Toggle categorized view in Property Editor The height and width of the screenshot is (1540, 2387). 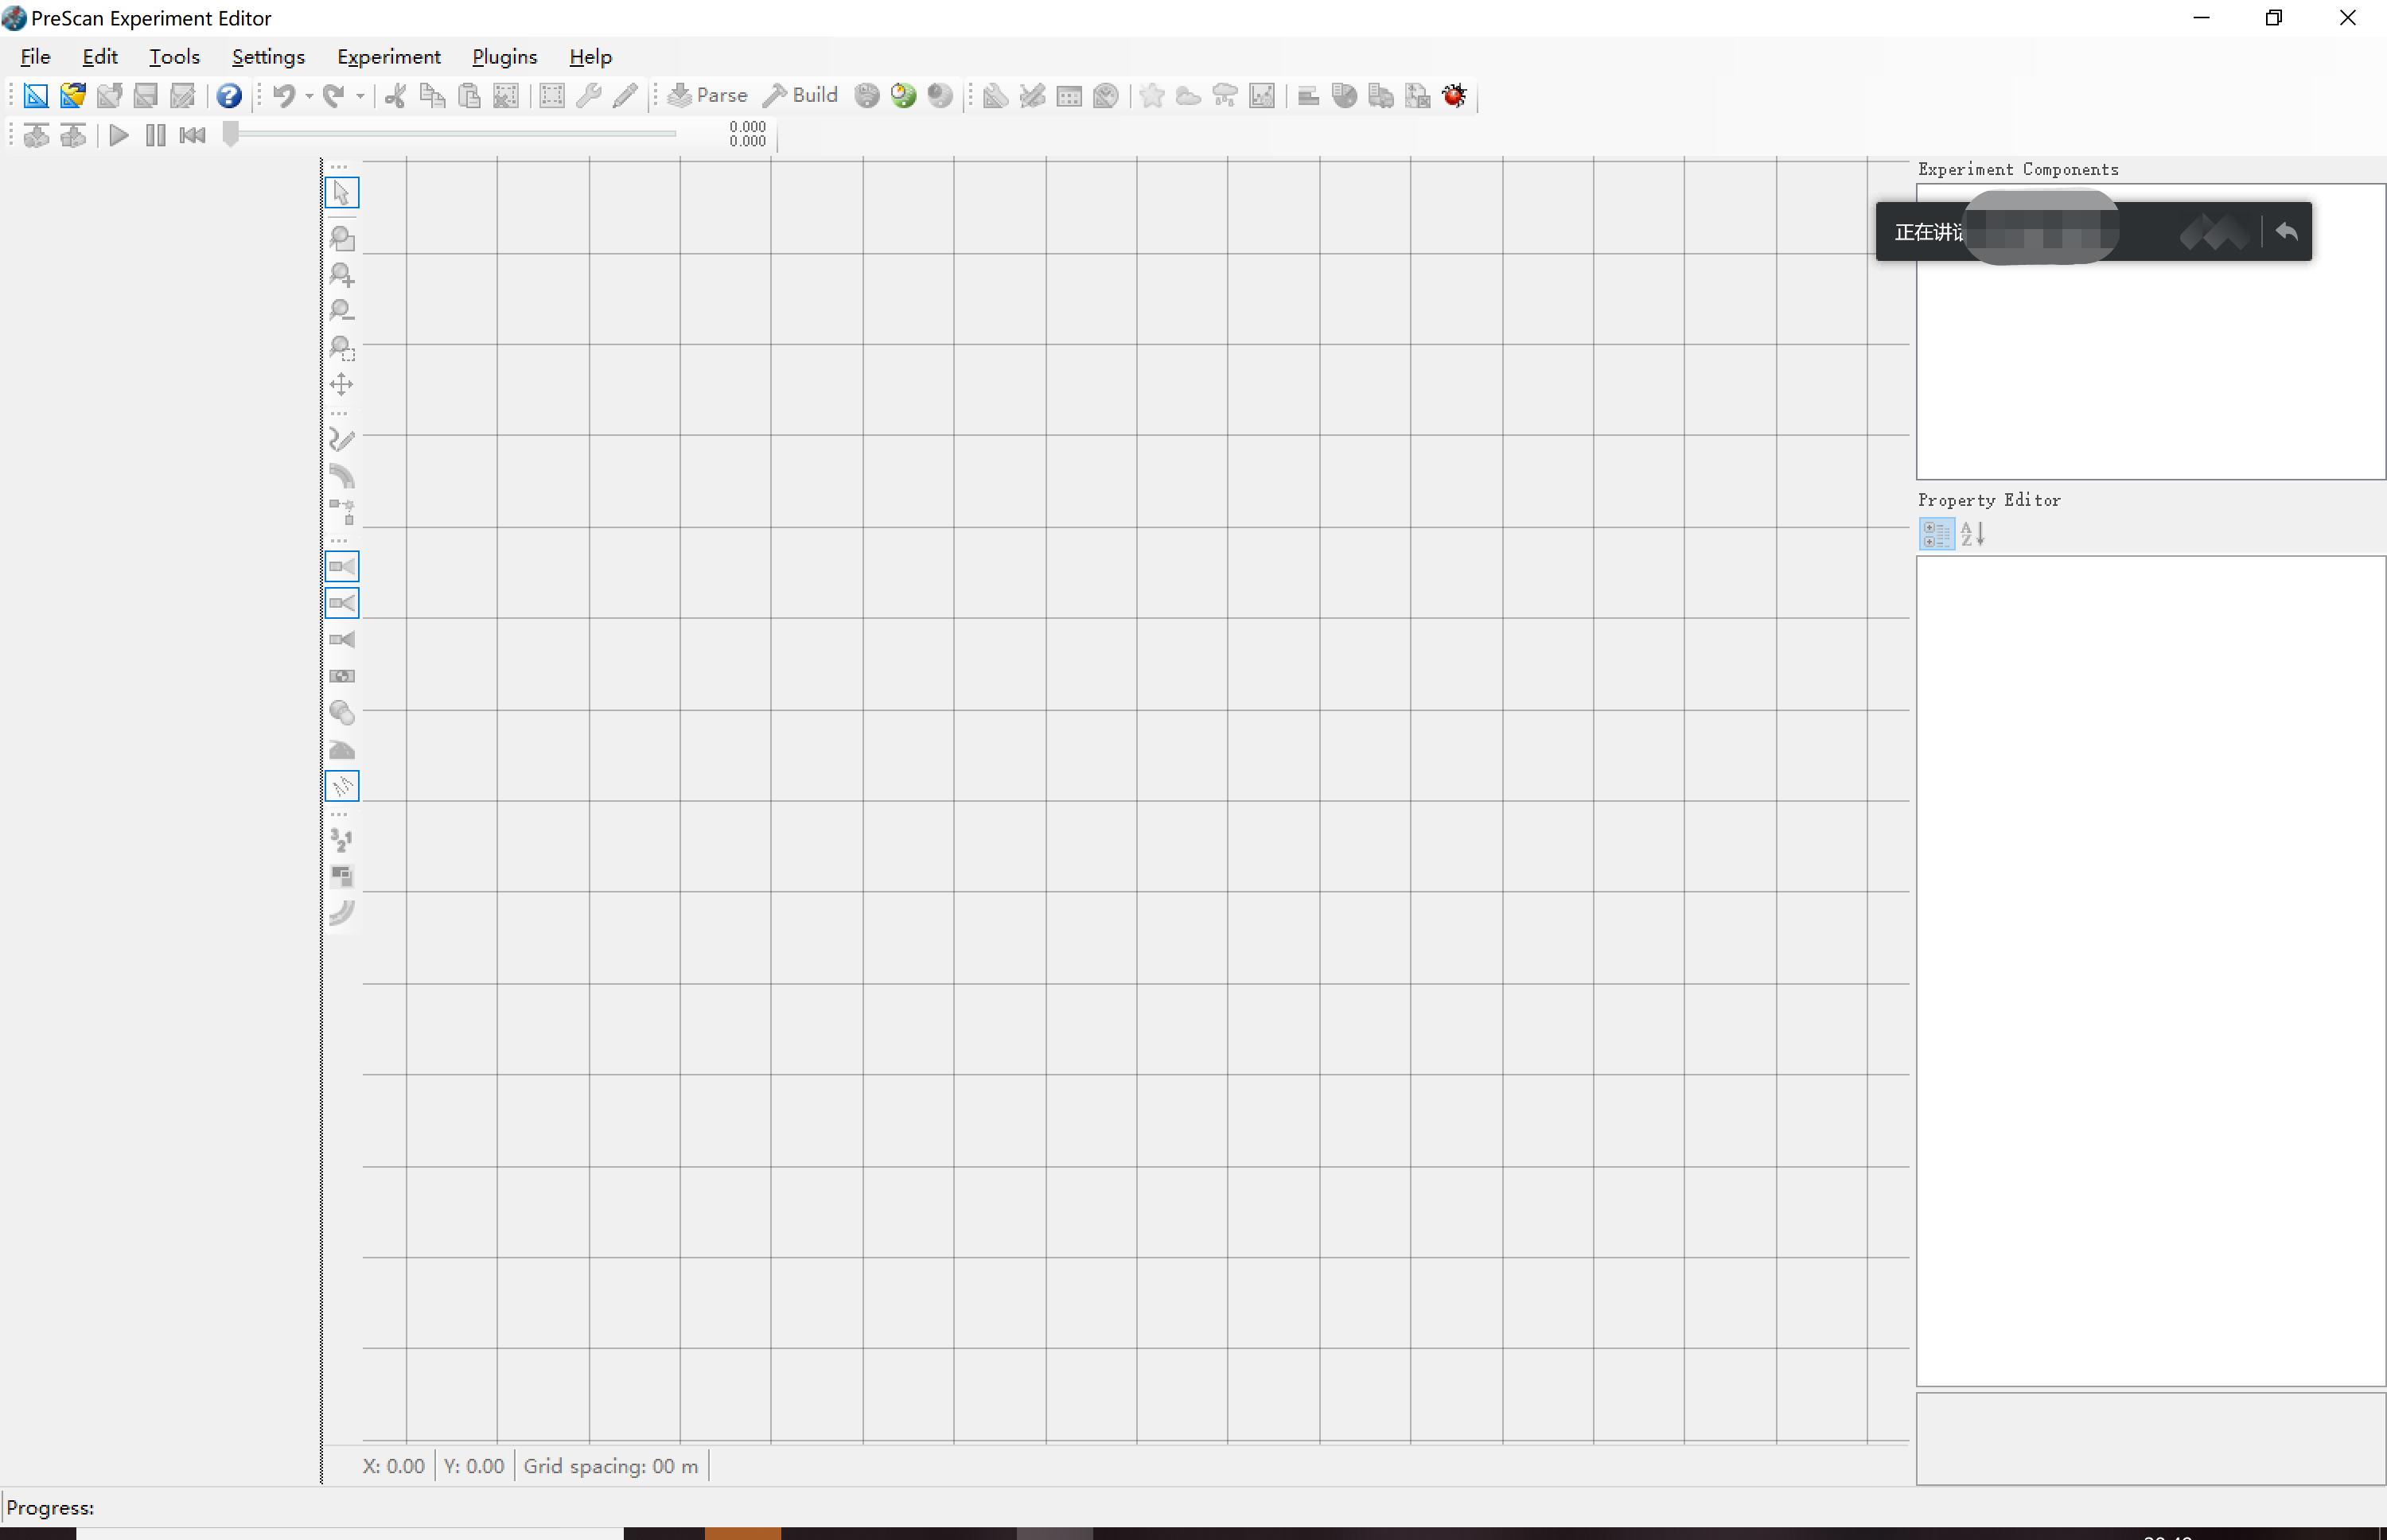(x=1936, y=534)
